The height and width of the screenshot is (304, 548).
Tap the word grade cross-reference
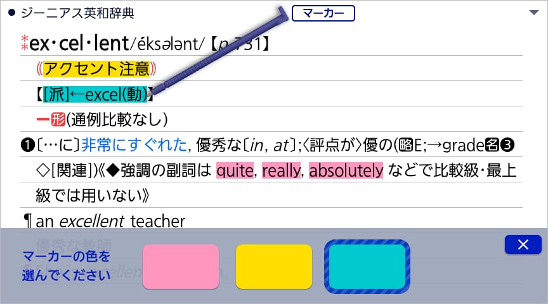(464, 145)
